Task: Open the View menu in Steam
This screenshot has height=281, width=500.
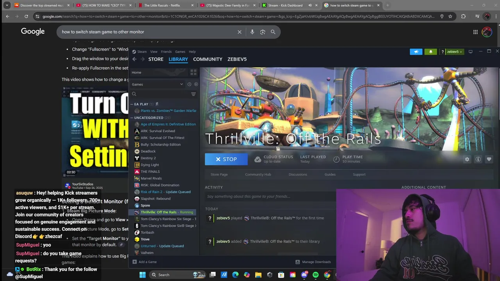Action: coord(154,52)
